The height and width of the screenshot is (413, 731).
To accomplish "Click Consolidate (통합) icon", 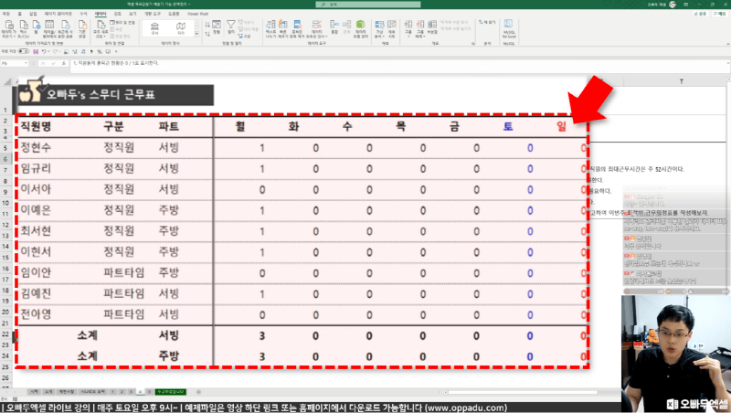I will 334,27.
